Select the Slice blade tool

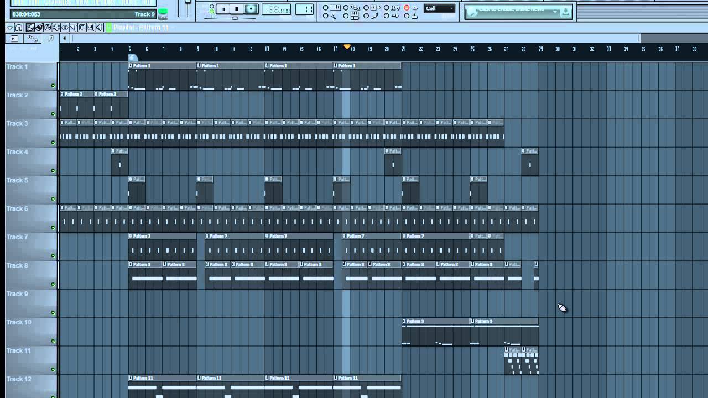click(74, 28)
